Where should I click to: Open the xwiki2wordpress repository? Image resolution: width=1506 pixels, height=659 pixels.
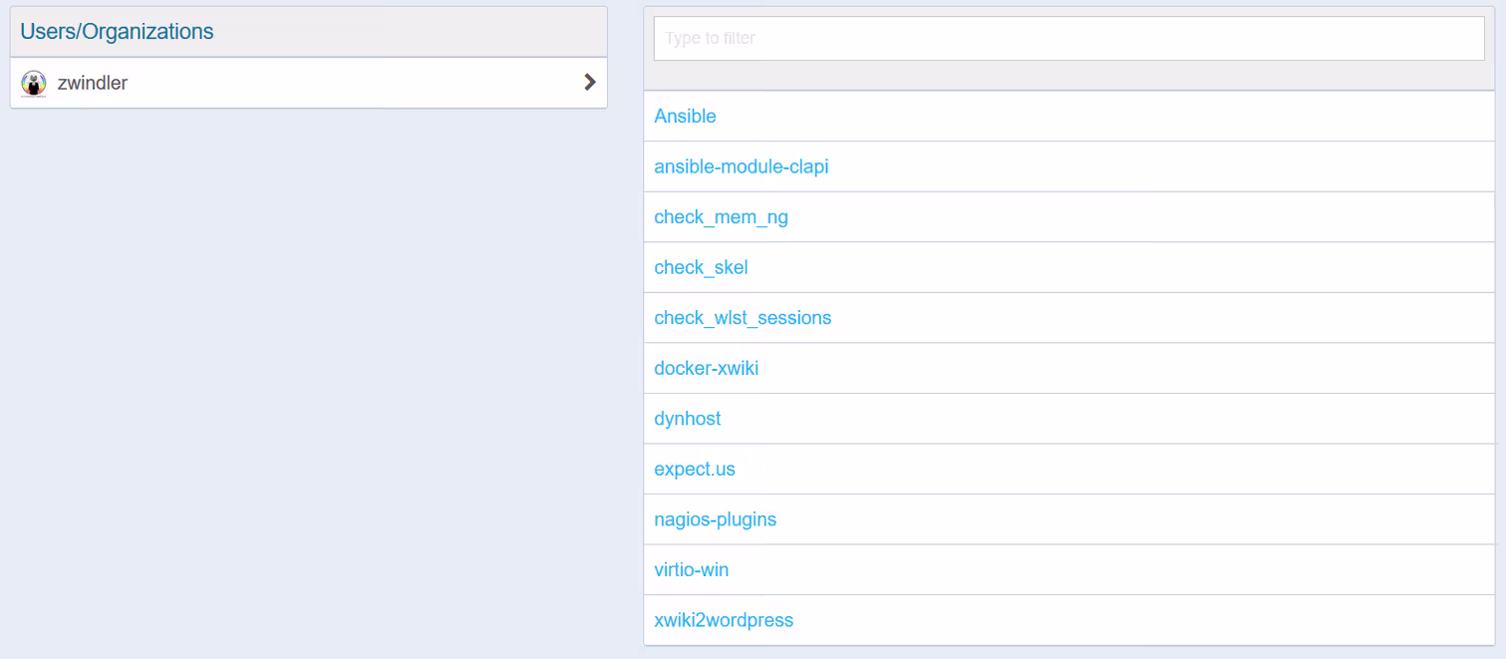[x=724, y=620]
